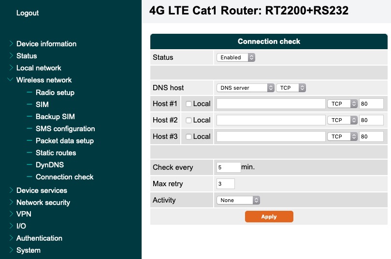
Task: Tick the Host #2 Local checkbox
Action: (x=189, y=120)
